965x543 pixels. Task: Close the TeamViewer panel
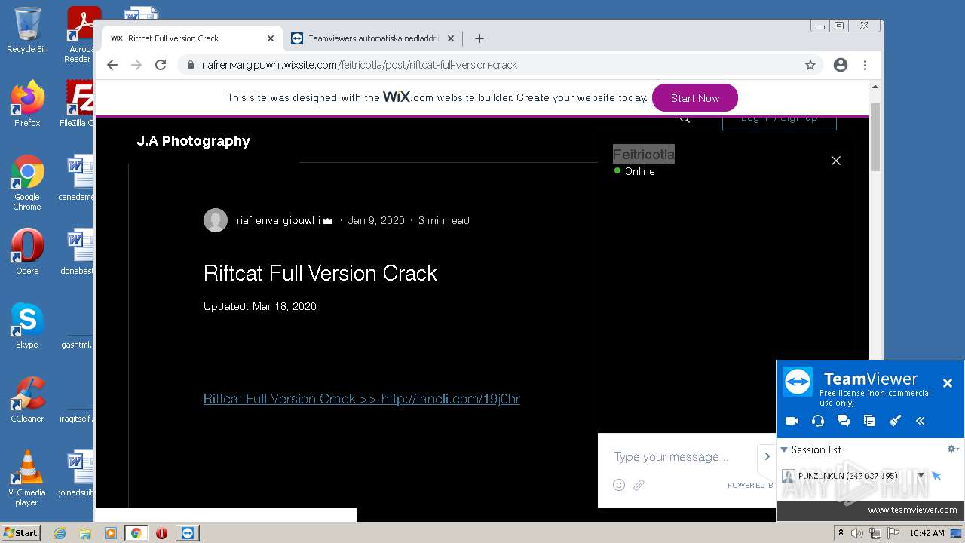(x=948, y=383)
